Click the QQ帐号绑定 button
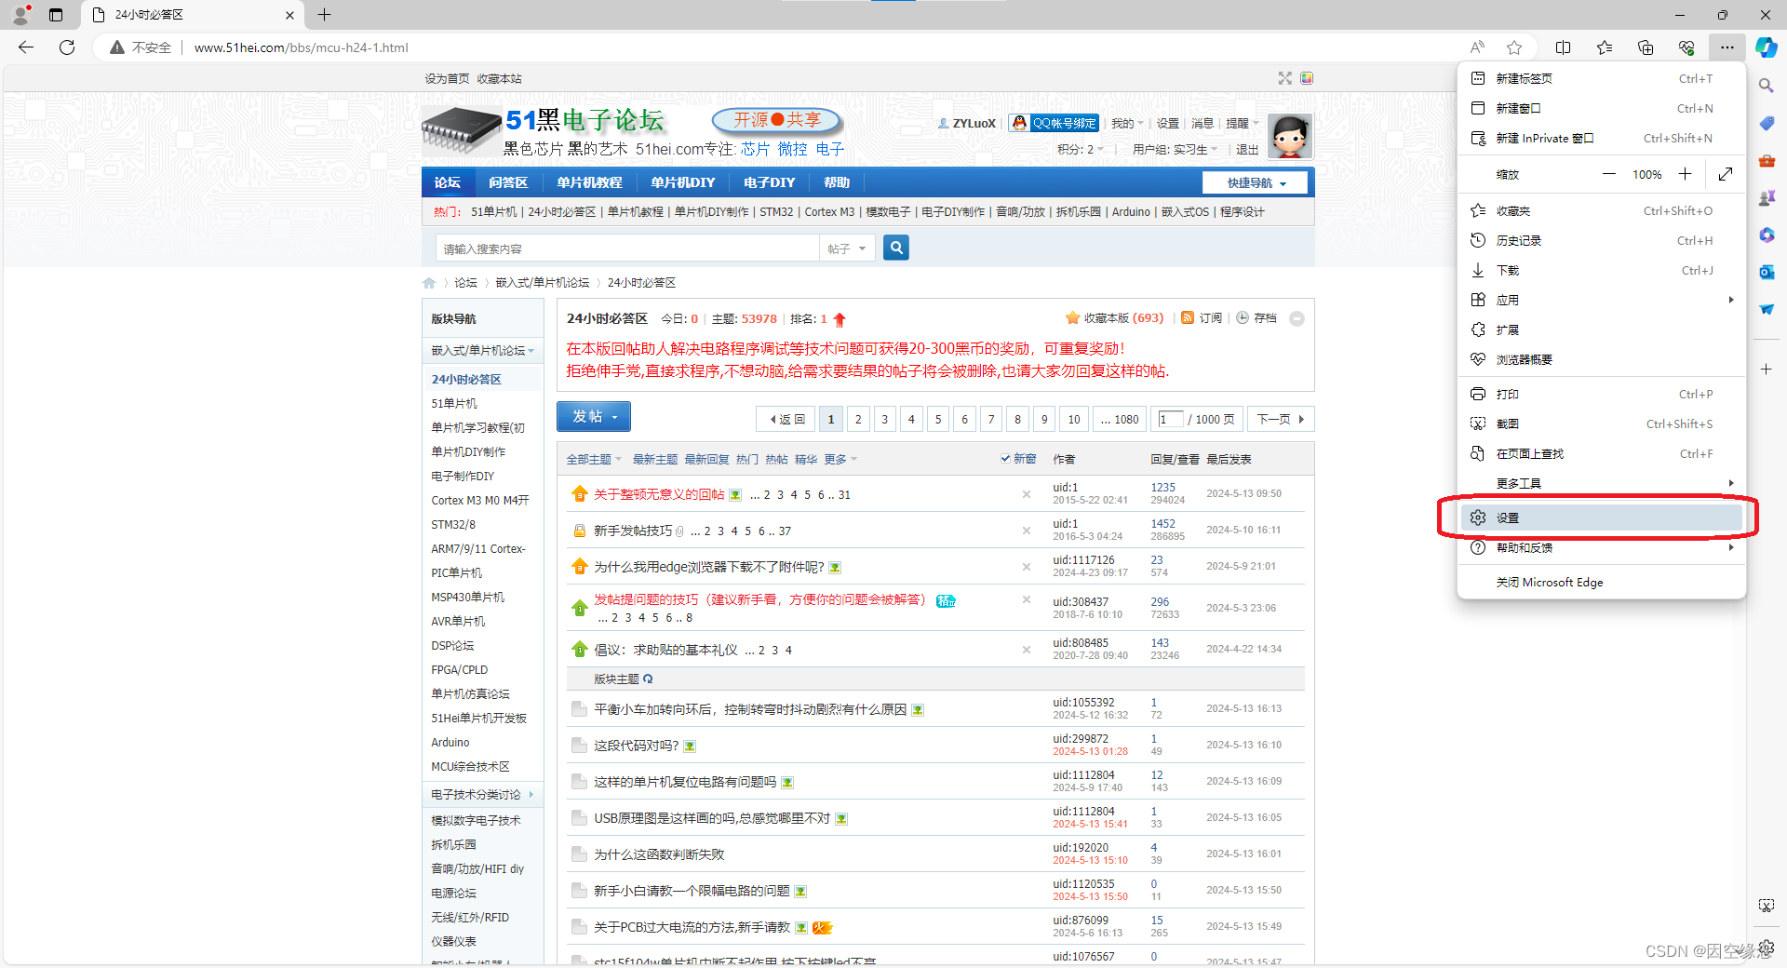Screen dimensions: 1787x968 [1055, 123]
